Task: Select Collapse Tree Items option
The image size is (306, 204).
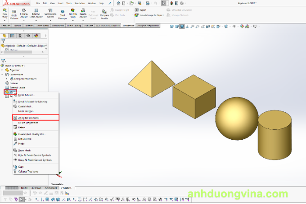Action: pyautogui.click(x=28, y=171)
